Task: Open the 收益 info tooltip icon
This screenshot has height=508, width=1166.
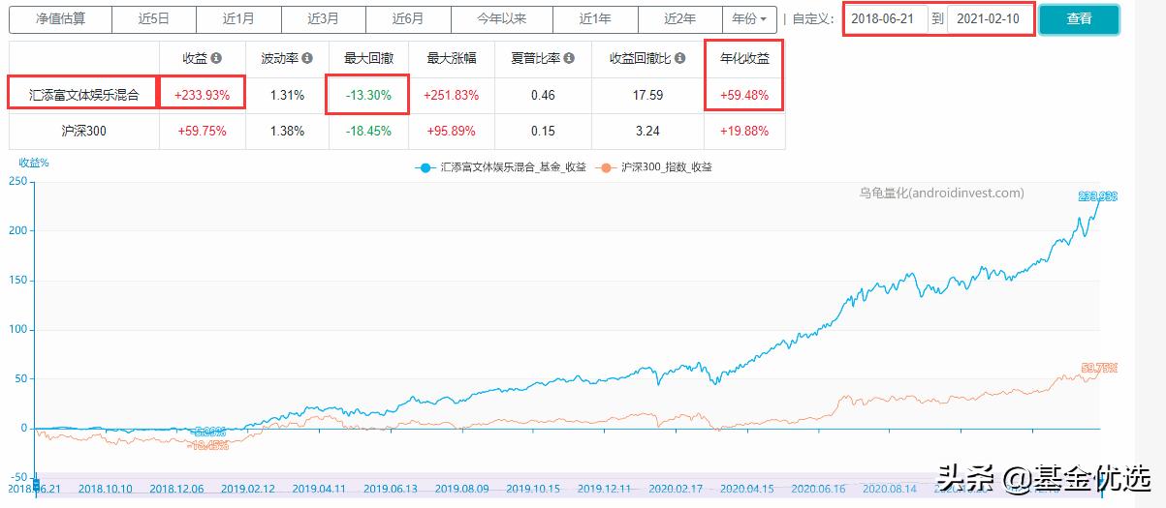Action: click(x=215, y=58)
